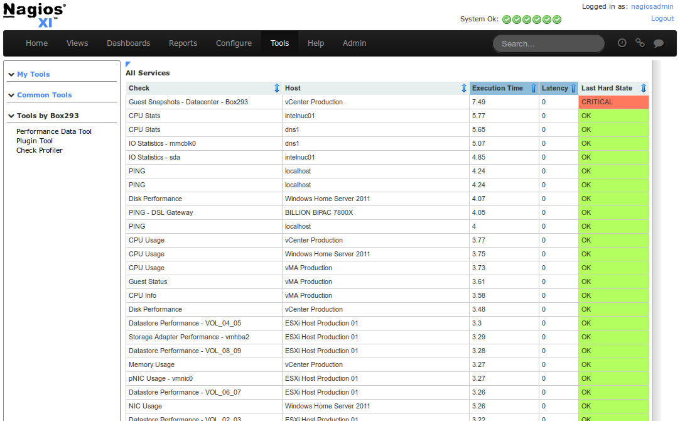Click the chain link icon in navbar
The height and width of the screenshot is (421, 680).
coord(640,43)
